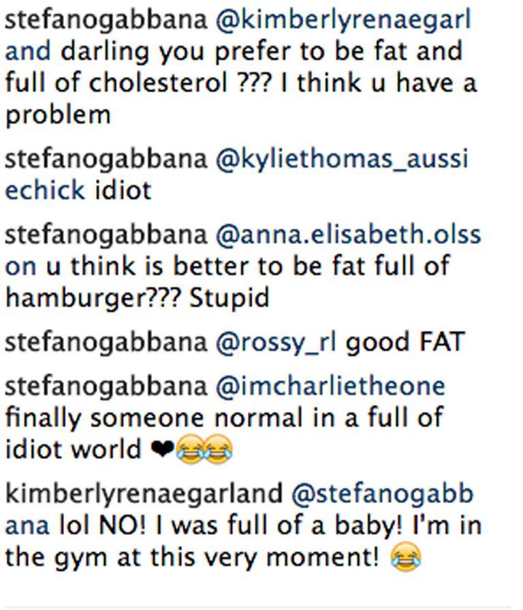Click the @stefanogabbana mention in the last comment
The image size is (523, 610).
tap(381, 493)
